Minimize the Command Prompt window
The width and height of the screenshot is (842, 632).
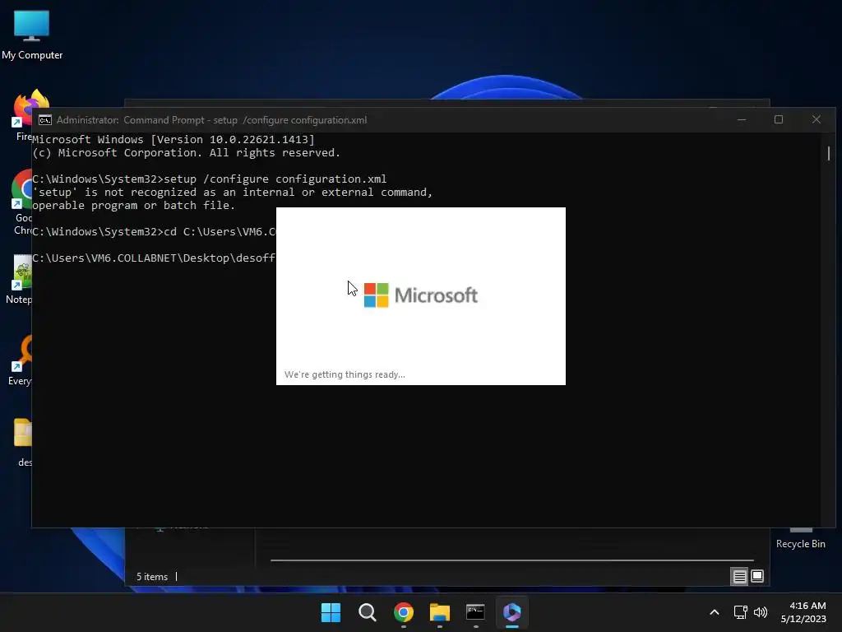pos(742,120)
